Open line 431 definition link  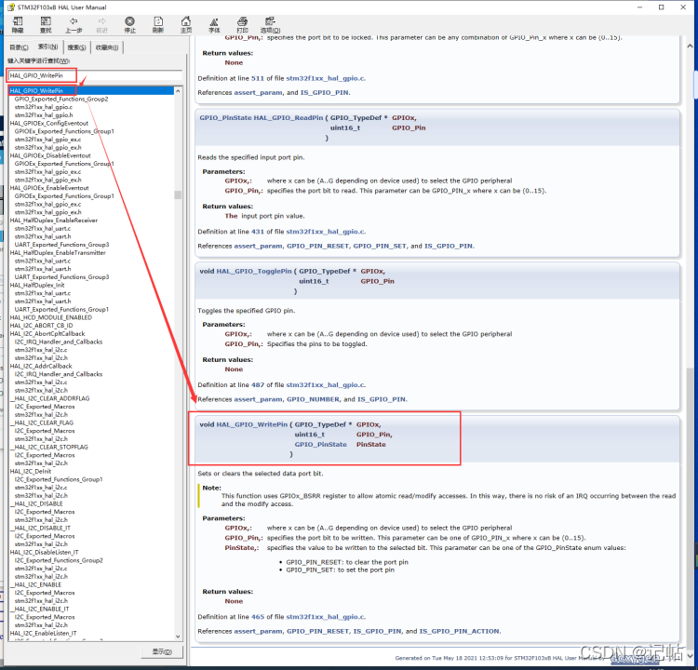tap(257, 232)
